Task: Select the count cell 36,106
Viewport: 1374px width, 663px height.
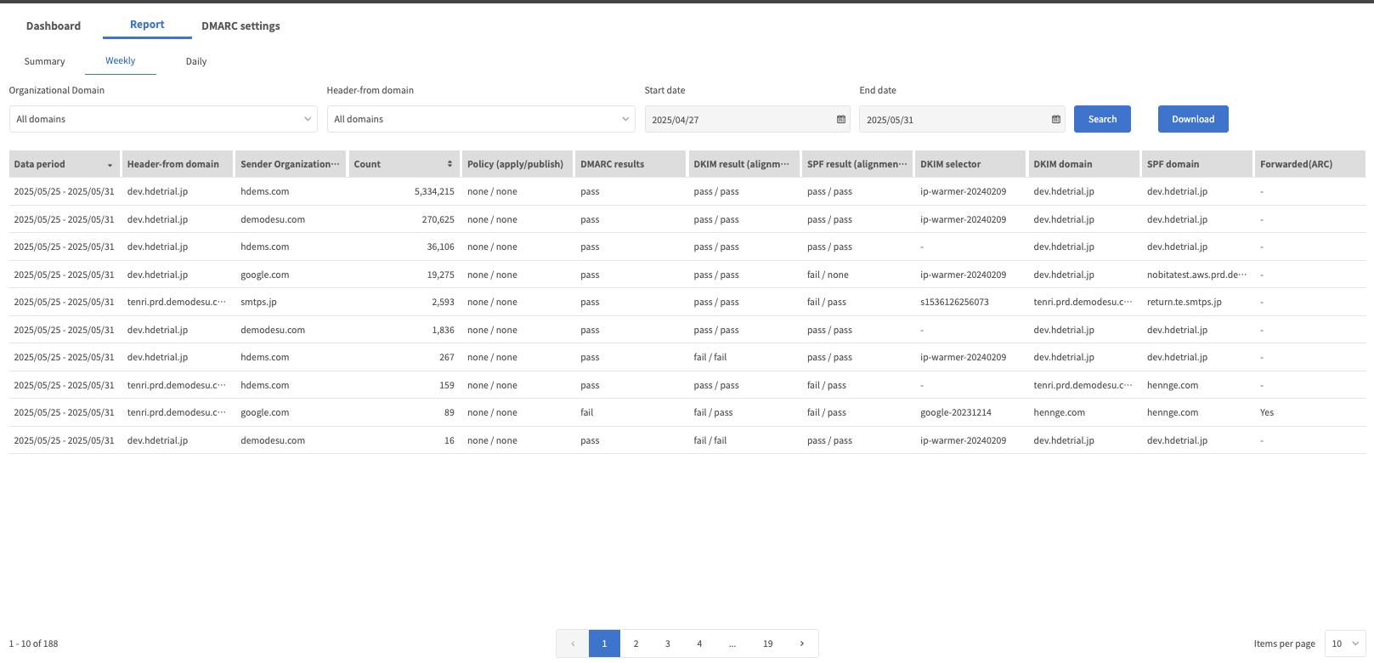Action: click(x=440, y=247)
